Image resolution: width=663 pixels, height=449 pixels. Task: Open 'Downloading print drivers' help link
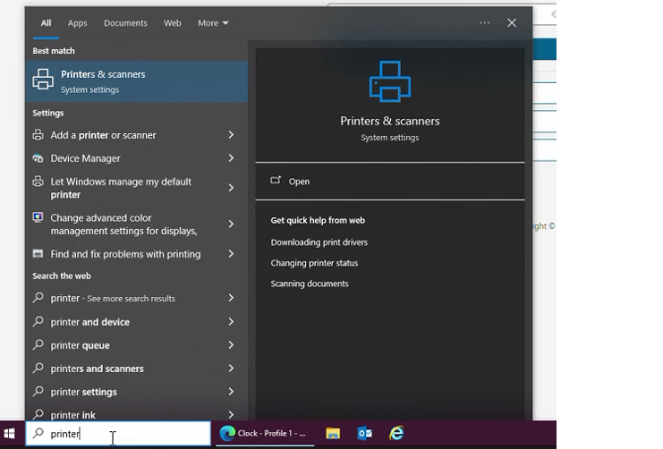[319, 242]
